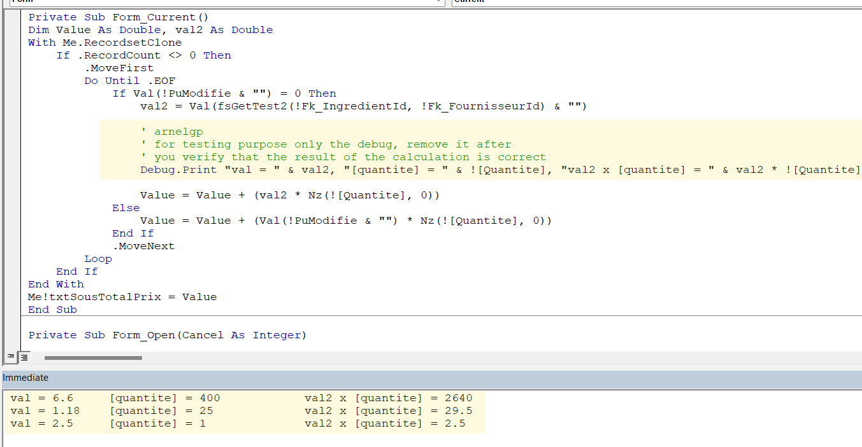This screenshot has width=862, height=447.
Task: Click the 'If Val(!PuModifie & "") = 0 Then' line
Action: tap(224, 93)
